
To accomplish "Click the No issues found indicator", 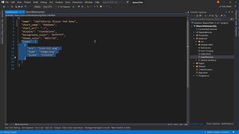I will [x=22, y=124].
